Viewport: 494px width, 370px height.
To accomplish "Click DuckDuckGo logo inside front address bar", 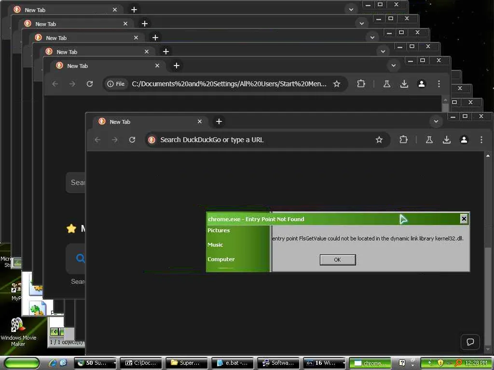I will (152, 140).
